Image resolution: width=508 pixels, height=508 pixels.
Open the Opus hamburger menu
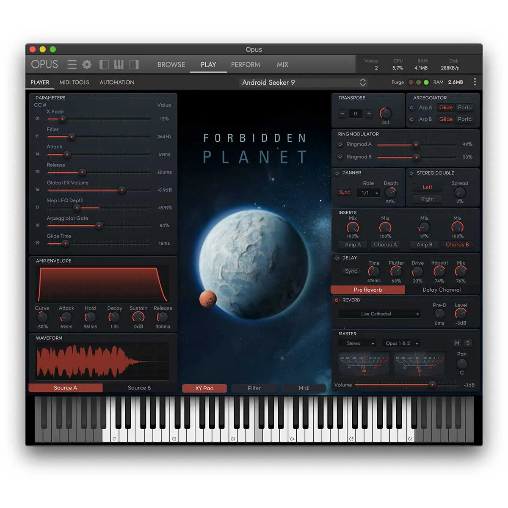(72, 64)
